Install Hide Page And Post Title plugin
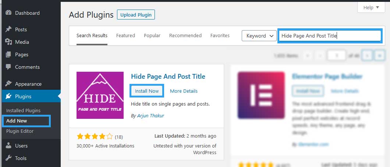This screenshot has height=167, width=390. 147,91
